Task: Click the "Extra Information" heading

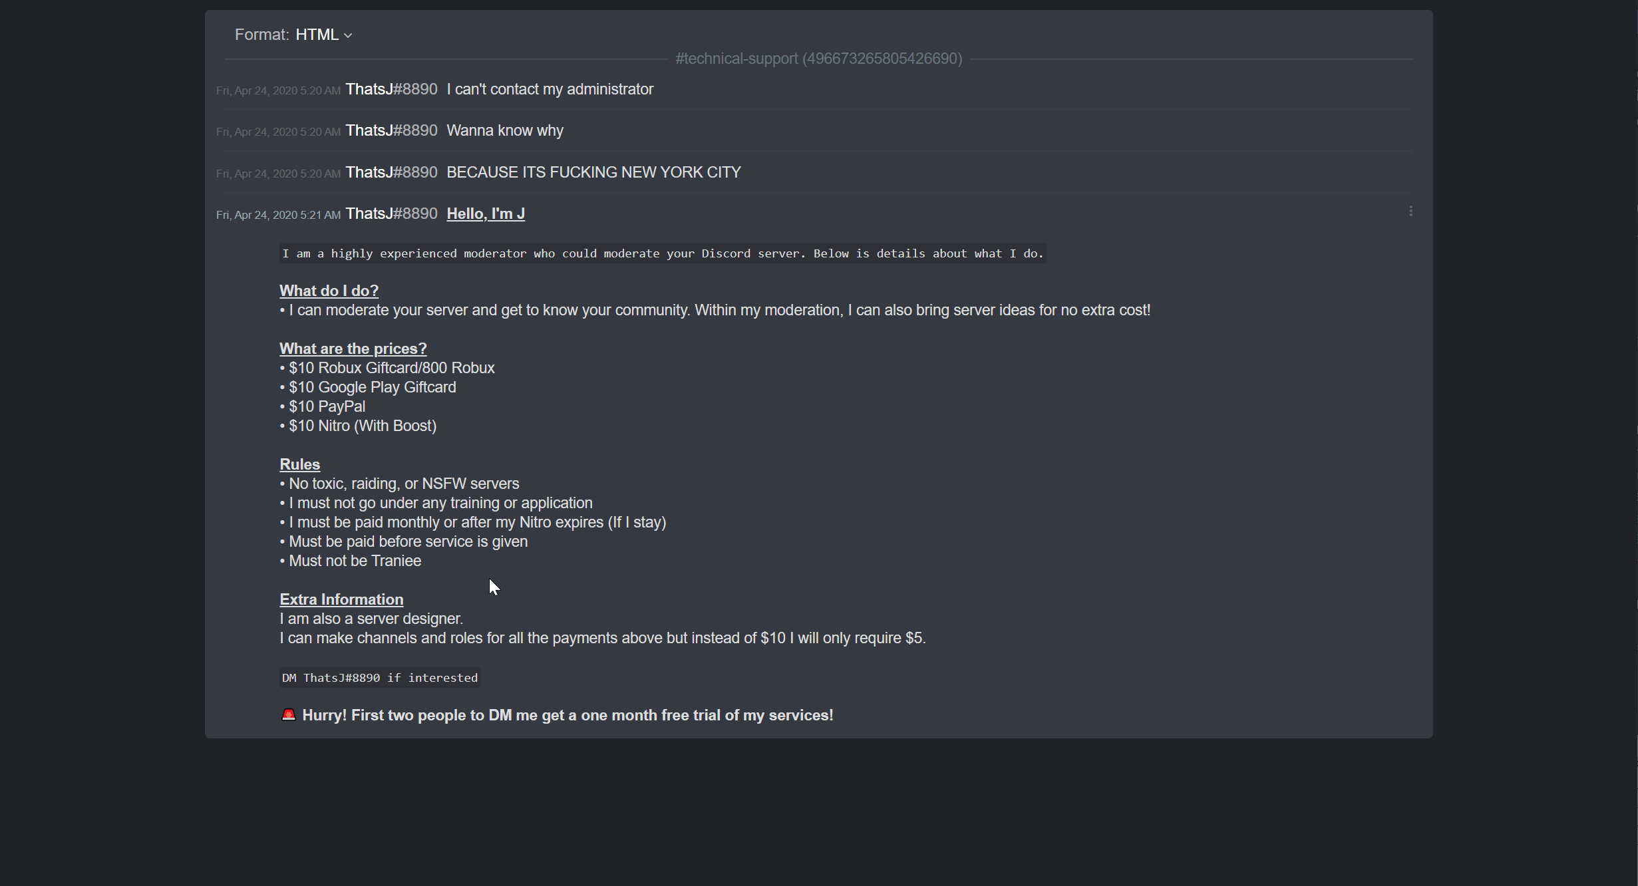Action: [341, 599]
